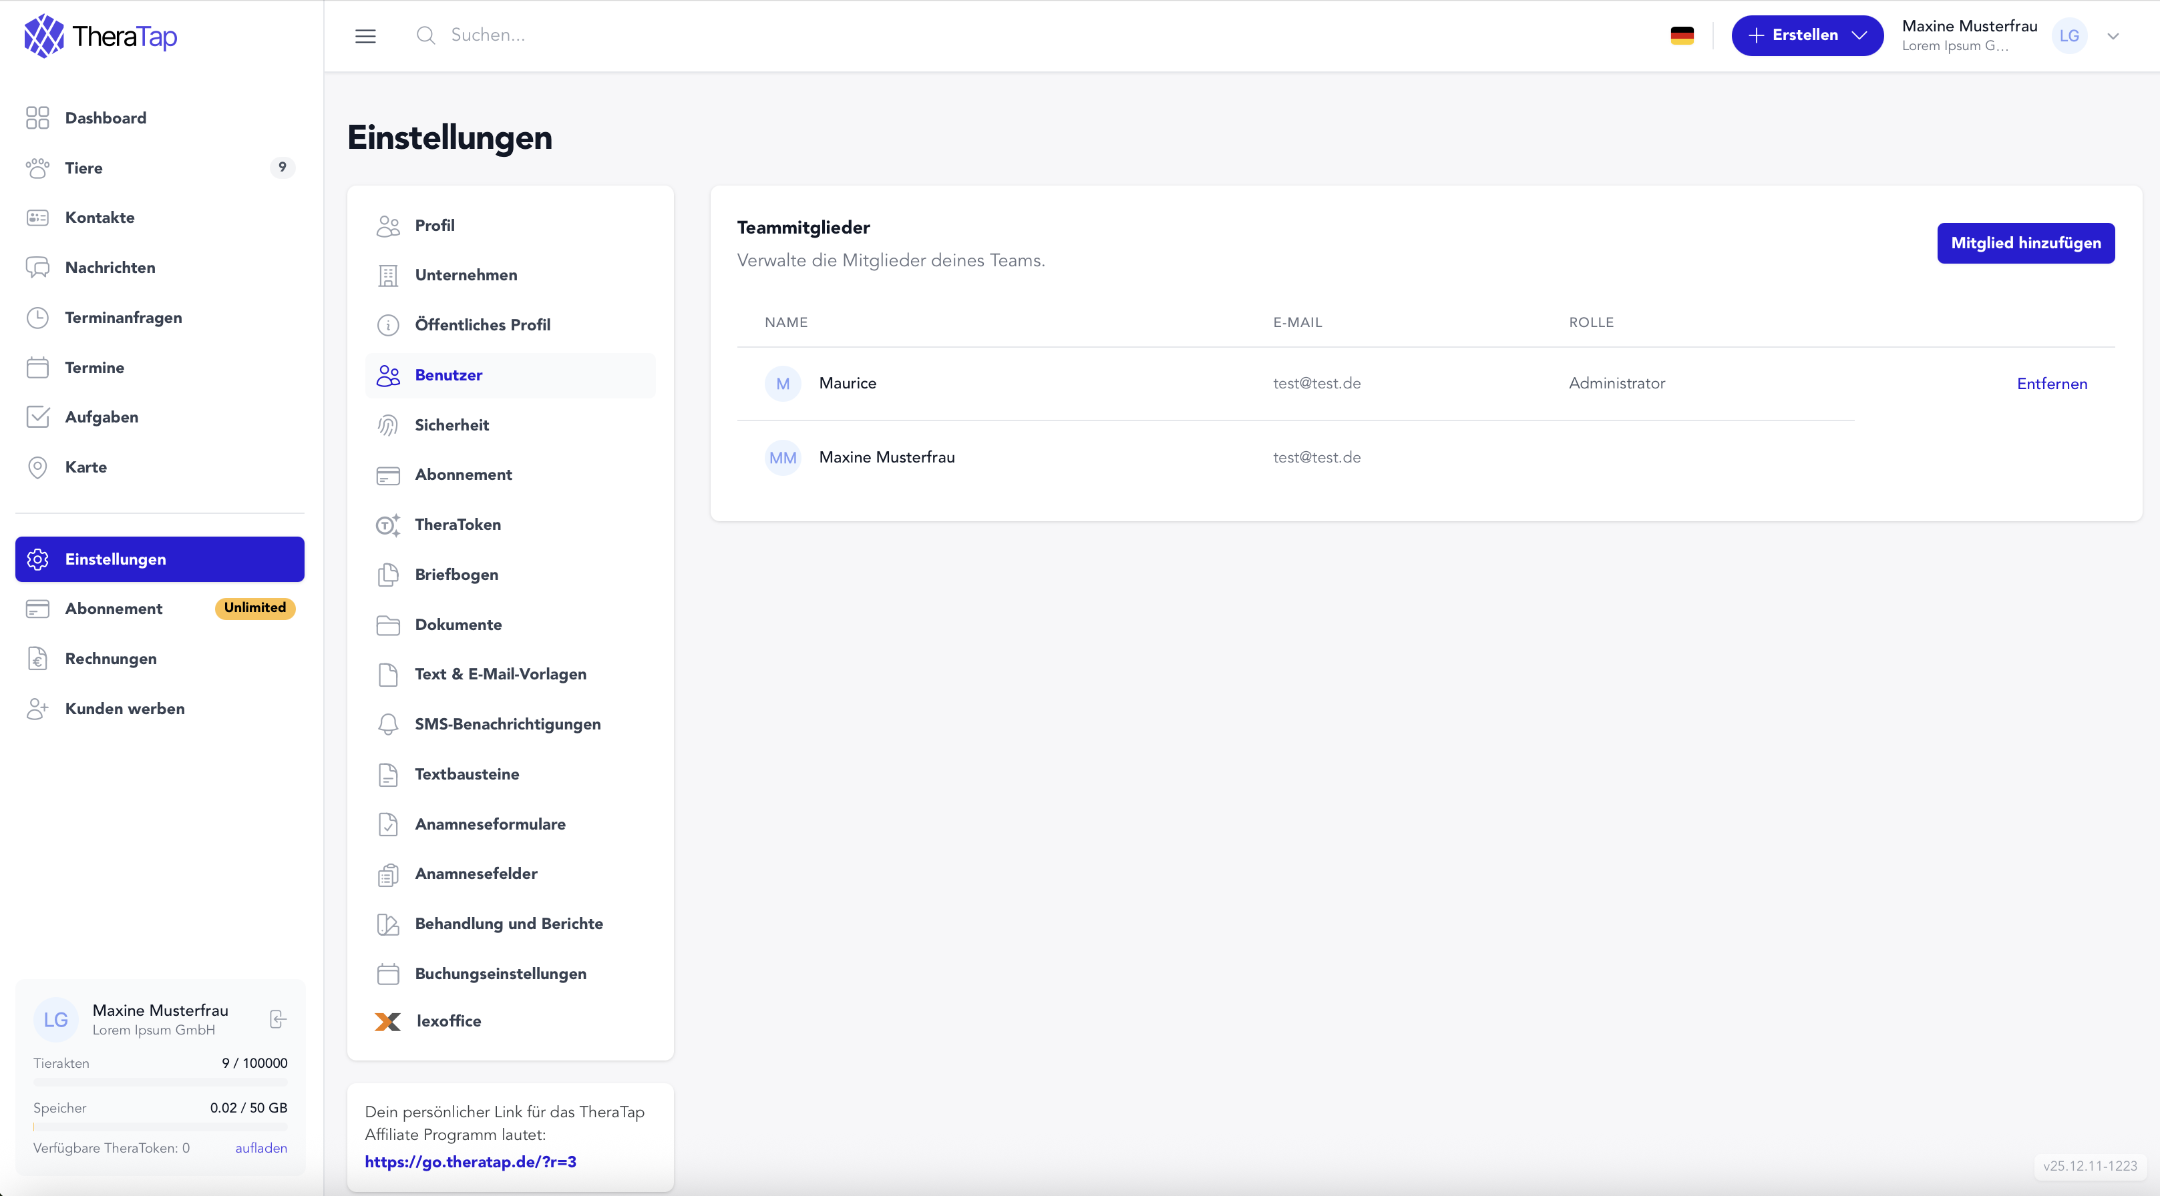Open the language selector with the German flag
This screenshot has height=1196, width=2160.
point(1683,35)
